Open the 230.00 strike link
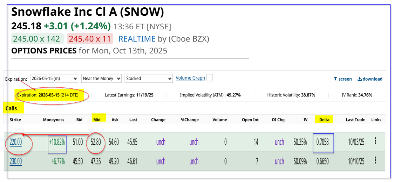This screenshot has height=182, width=394. click(16, 161)
